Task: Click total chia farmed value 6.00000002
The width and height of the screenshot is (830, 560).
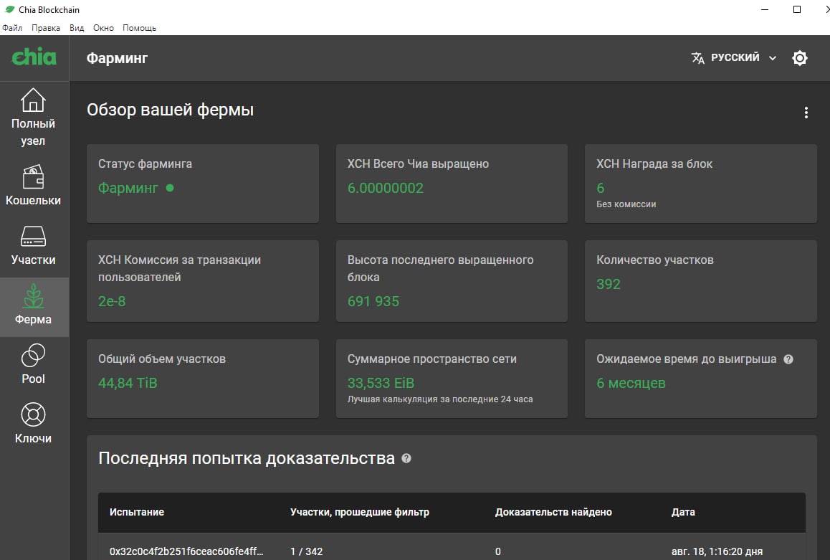Action: point(386,188)
